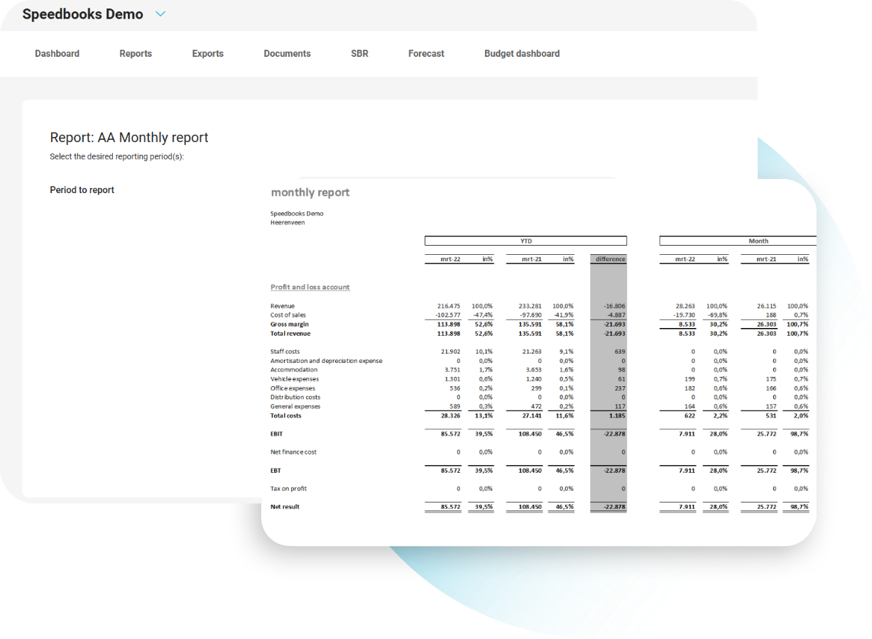The height and width of the screenshot is (639, 872).
Task: Click the shaded 'difference' column header
Action: point(611,259)
